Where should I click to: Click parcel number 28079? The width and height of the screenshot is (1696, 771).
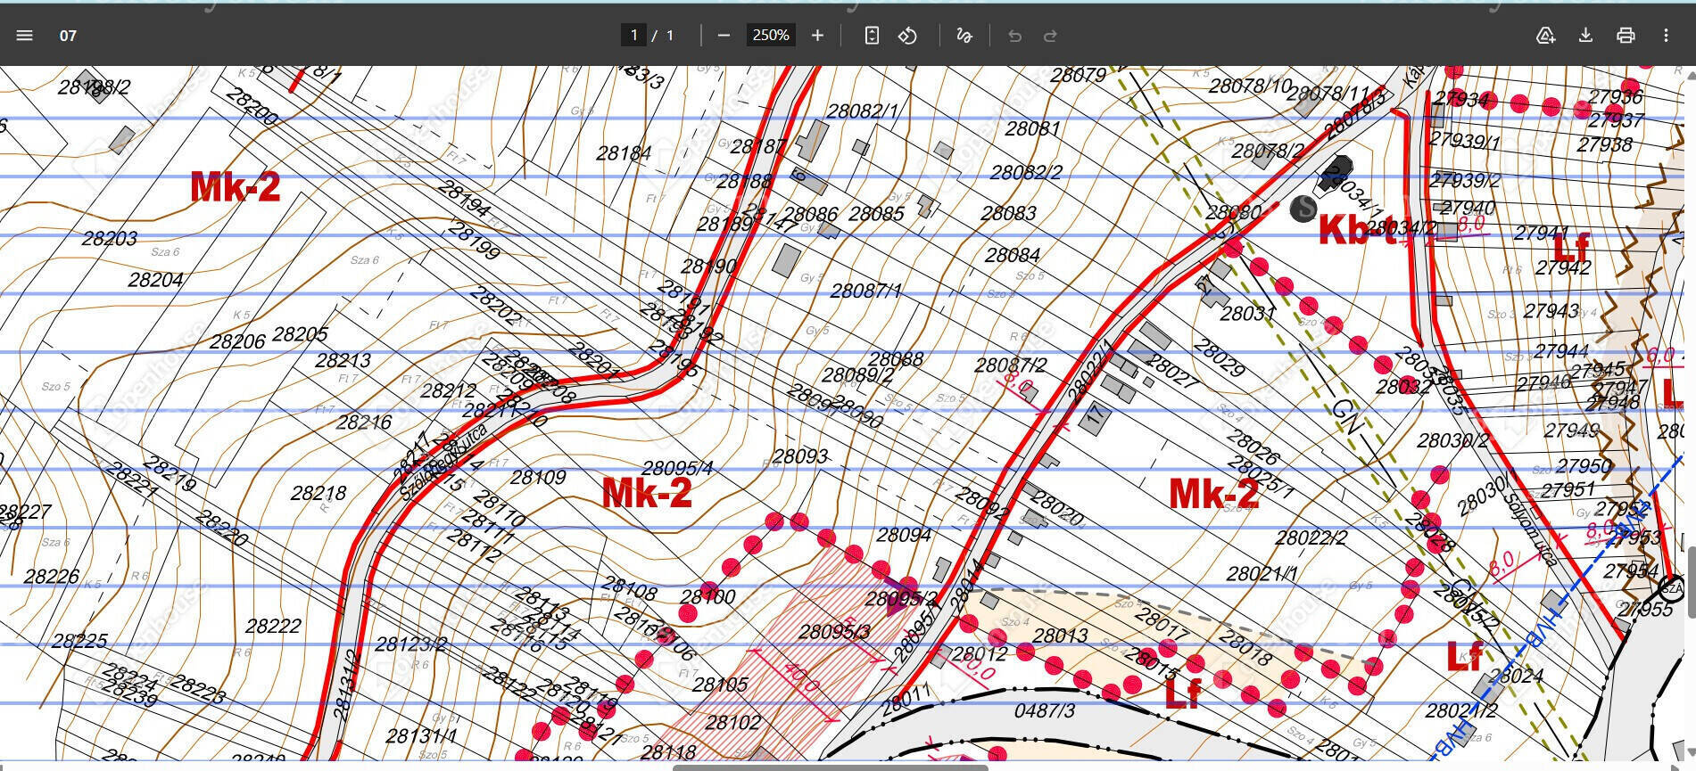point(1079,75)
